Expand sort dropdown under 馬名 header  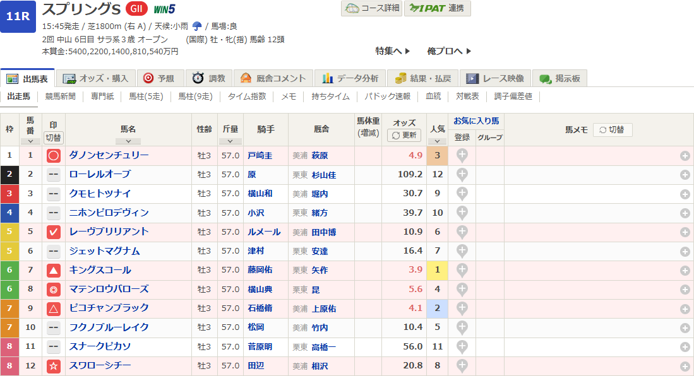coord(128,141)
